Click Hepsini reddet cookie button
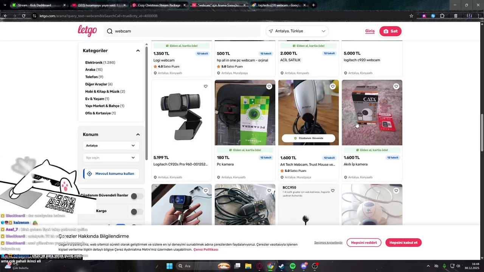Viewport: 484px width, 272px height. tap(364, 243)
